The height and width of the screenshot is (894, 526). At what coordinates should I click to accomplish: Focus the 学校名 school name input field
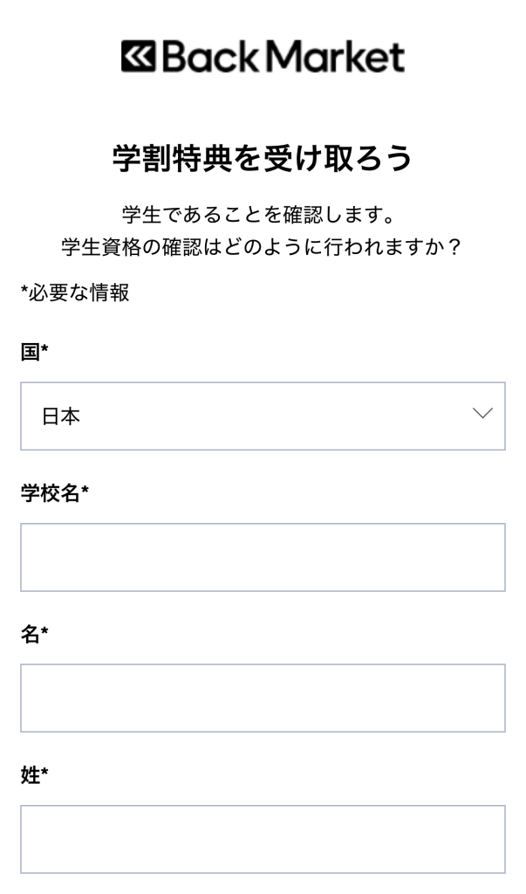click(262, 557)
